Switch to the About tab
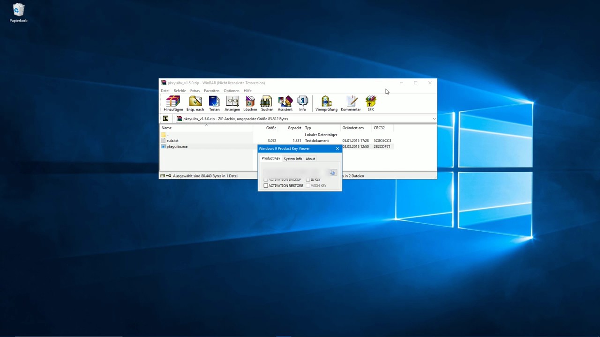600x337 pixels. pyautogui.click(x=310, y=159)
